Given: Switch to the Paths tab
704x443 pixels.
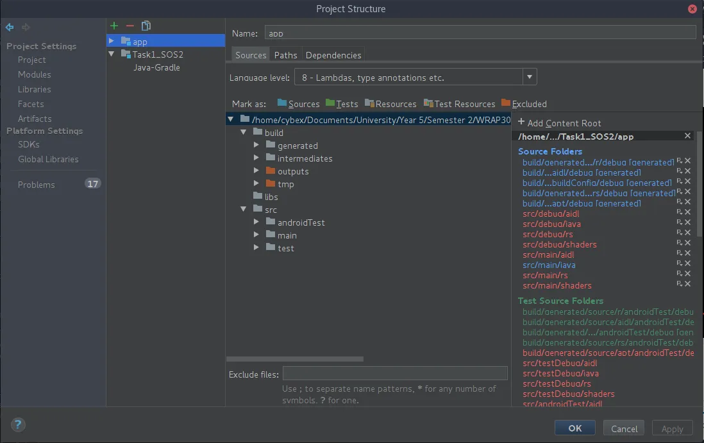Looking at the screenshot, I should click(285, 55).
